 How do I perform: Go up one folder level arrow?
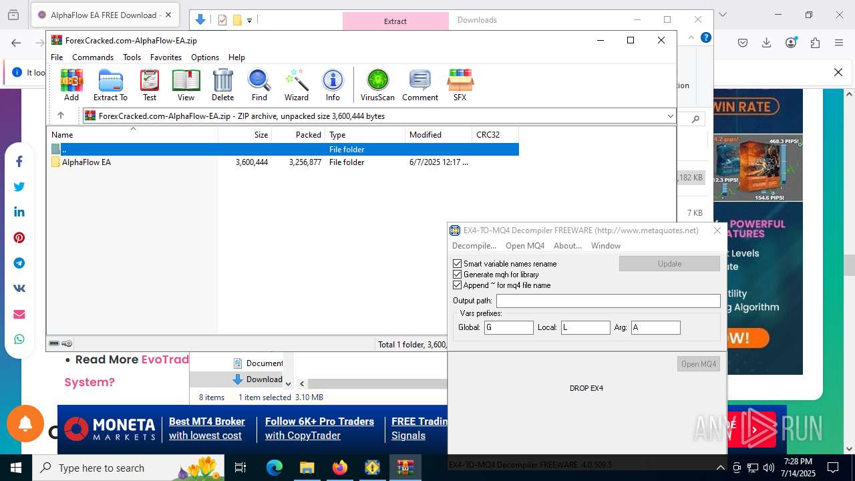[61, 116]
